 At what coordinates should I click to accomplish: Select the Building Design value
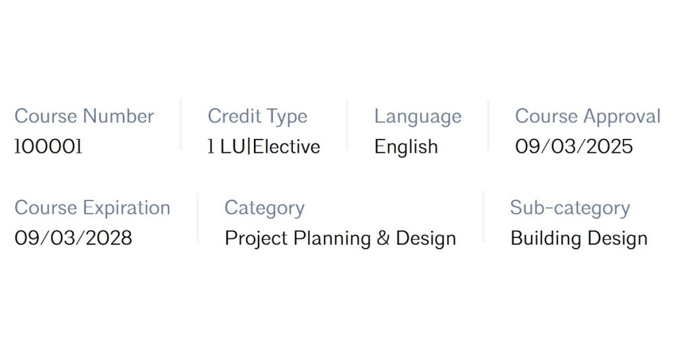pos(579,238)
